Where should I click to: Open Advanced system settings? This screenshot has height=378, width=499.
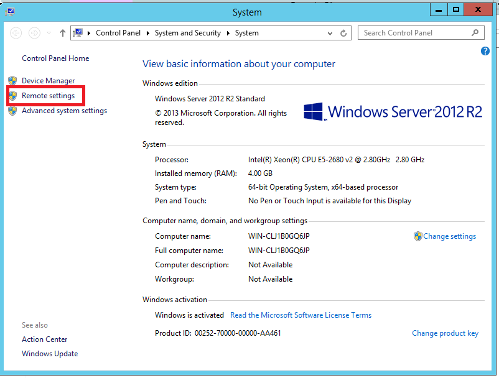[64, 111]
